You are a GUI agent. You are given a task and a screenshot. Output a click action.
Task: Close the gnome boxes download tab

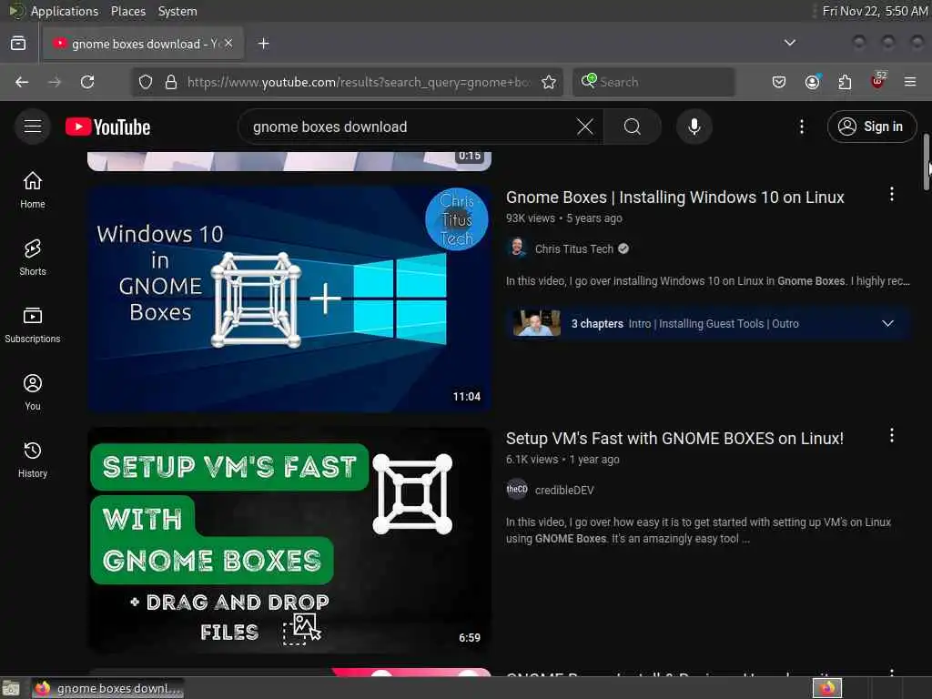tap(228, 44)
